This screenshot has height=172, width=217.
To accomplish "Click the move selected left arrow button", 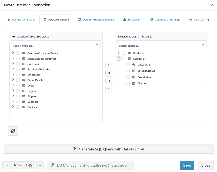I will tap(109, 89).
